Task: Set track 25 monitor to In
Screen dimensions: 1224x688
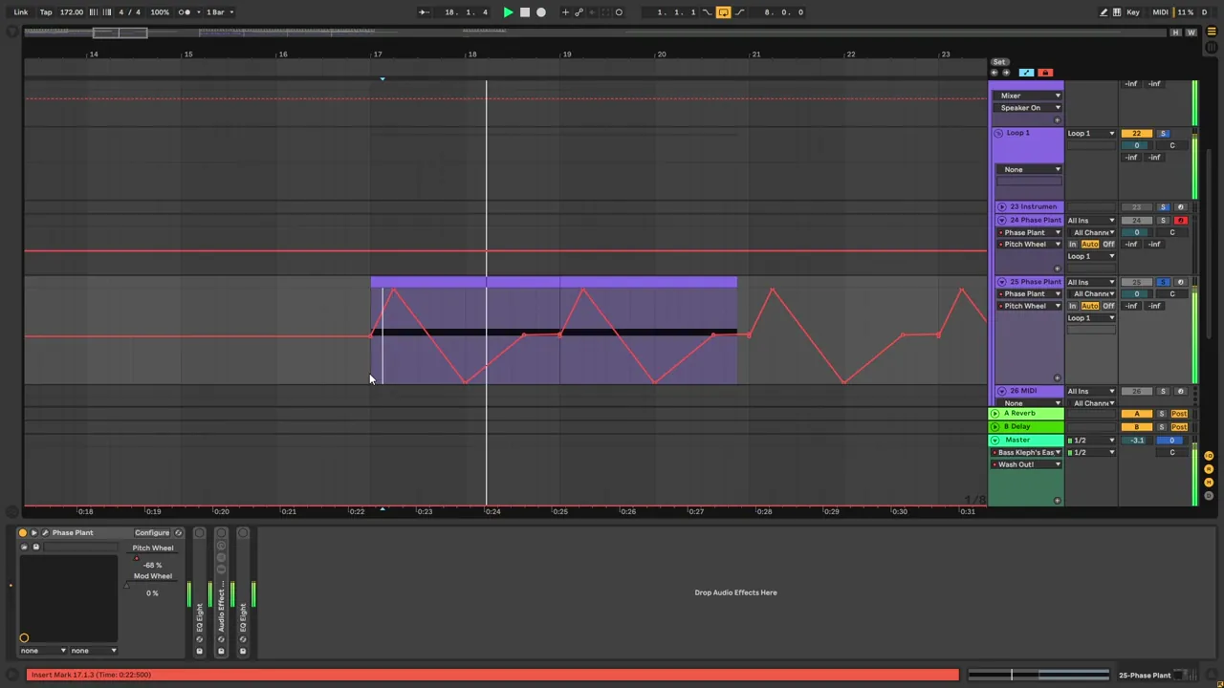Action: click(1072, 307)
